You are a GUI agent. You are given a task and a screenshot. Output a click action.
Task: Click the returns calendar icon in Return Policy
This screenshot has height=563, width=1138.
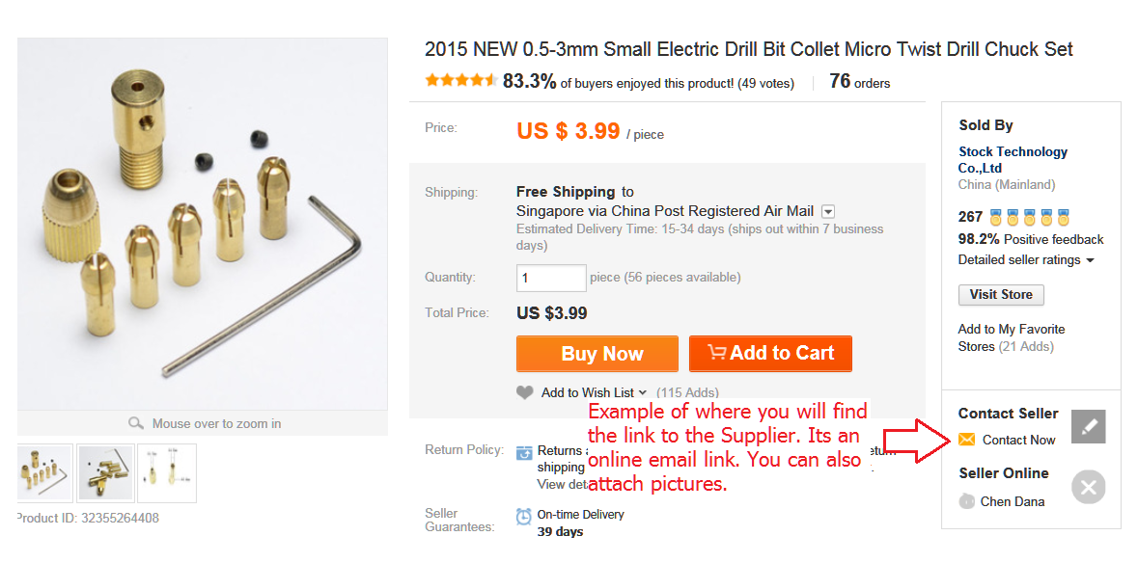tap(523, 452)
